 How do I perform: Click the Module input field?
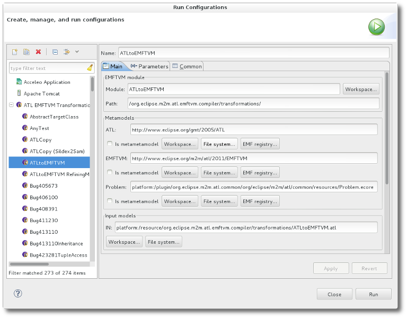tap(234, 89)
